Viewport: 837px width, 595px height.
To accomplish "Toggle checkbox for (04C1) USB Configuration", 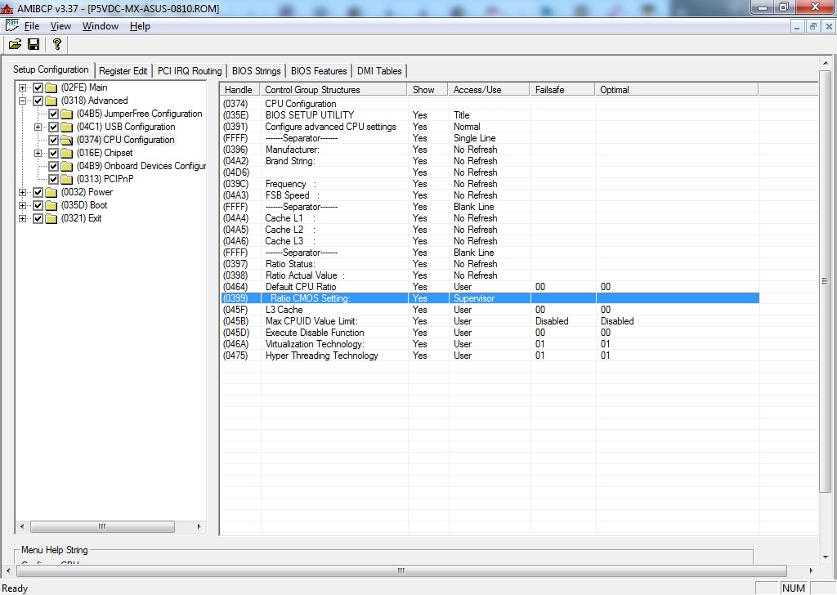I will click(x=53, y=127).
